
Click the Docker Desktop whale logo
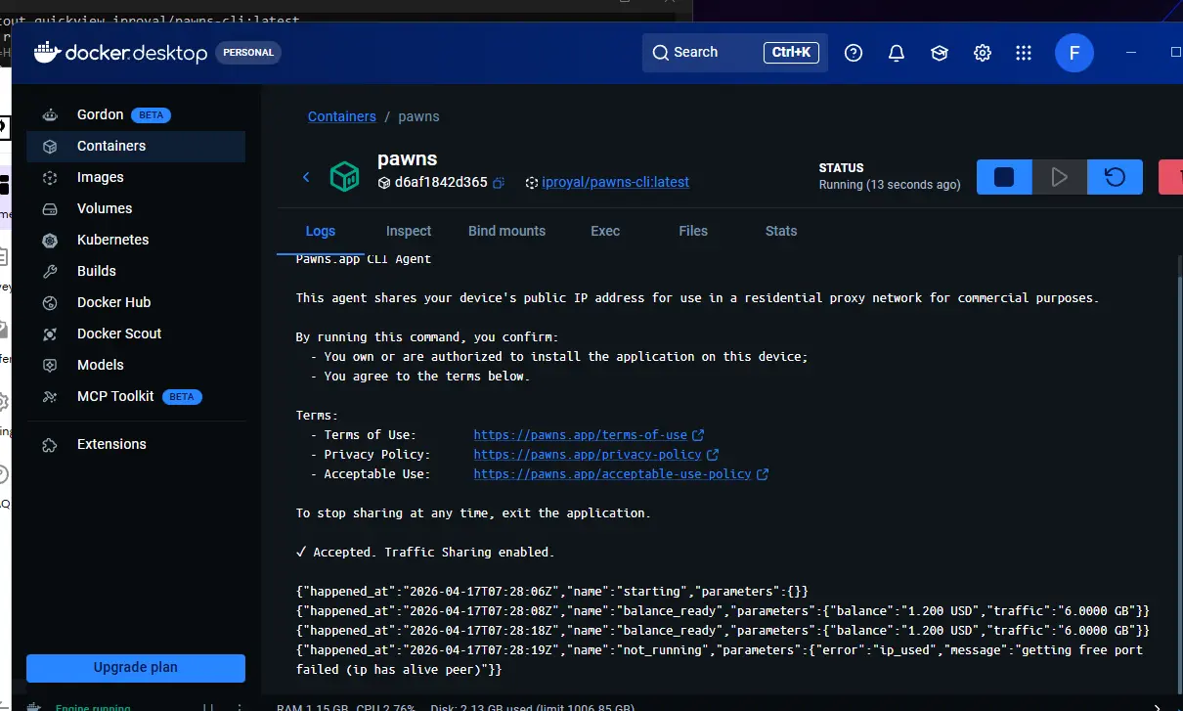(x=47, y=53)
